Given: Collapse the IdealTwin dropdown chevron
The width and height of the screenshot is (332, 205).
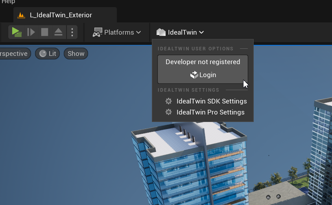Looking at the screenshot, I should coord(201,32).
